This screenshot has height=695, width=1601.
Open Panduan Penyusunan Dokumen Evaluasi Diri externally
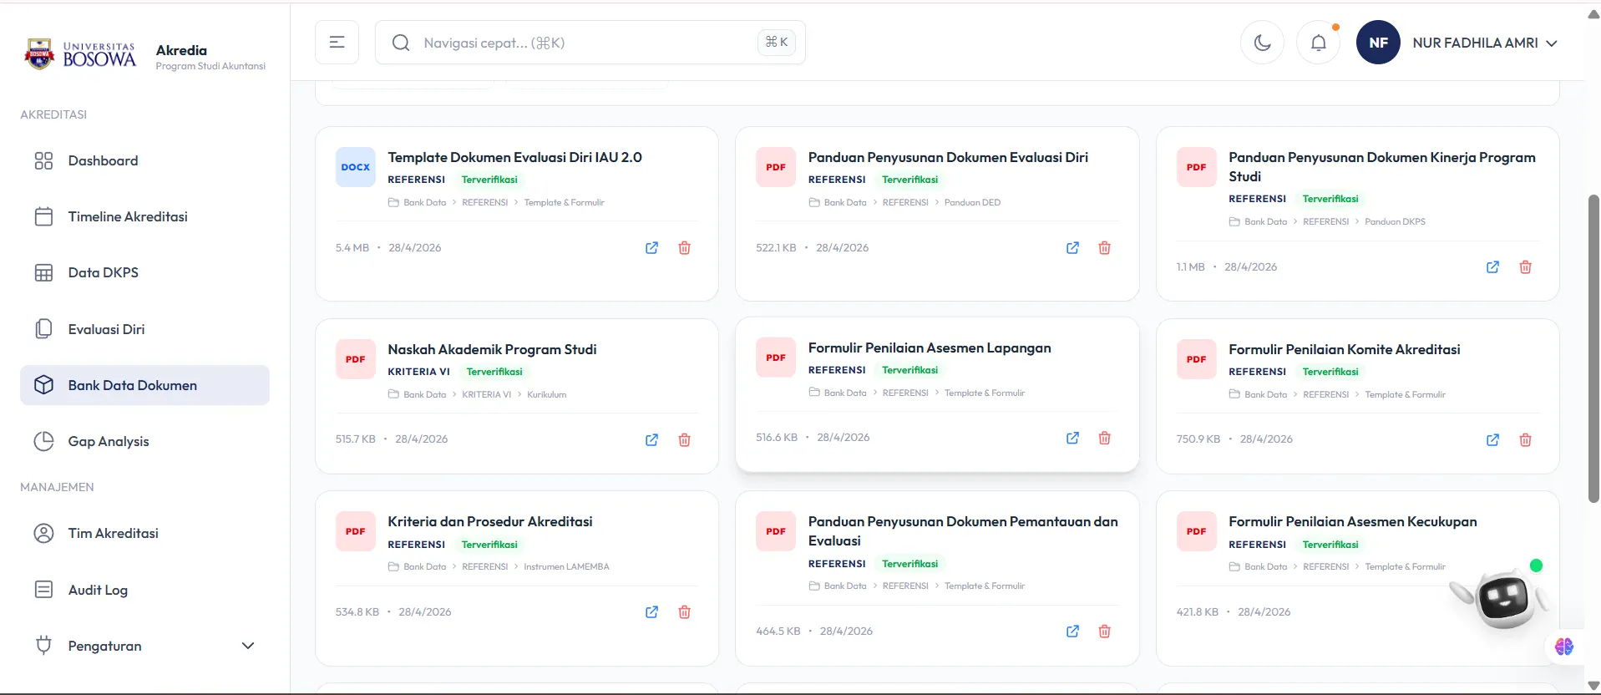[1072, 248]
